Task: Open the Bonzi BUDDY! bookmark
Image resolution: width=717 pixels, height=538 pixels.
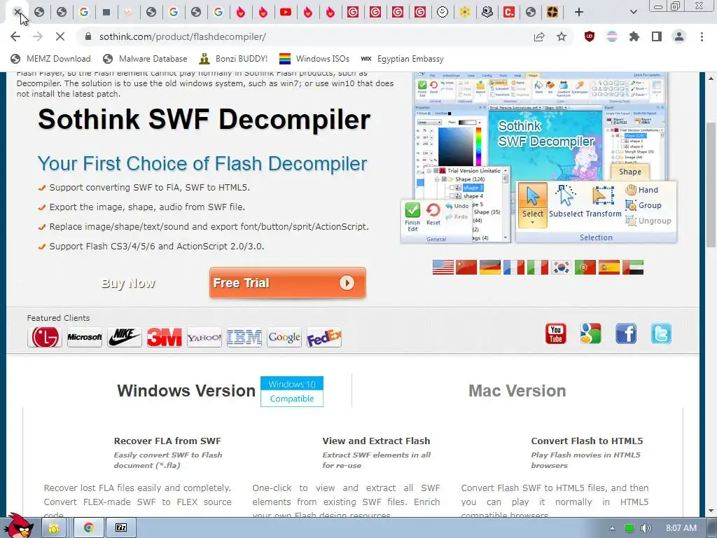Action: point(233,59)
